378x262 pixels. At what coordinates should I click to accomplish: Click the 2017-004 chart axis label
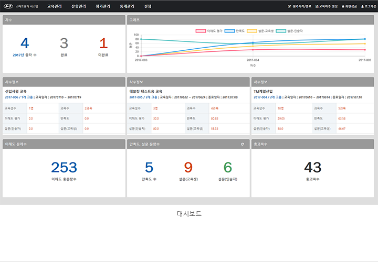(253, 60)
